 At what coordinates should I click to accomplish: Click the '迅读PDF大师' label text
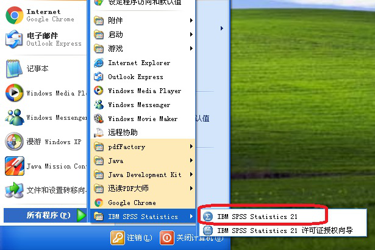pyautogui.click(x=128, y=189)
